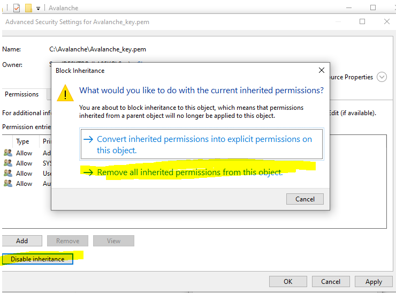Select the Administrators permission entry user icon

(7, 153)
